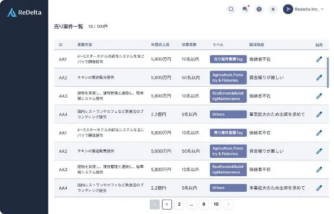Click the 譲渡理由 column header
334x214 pixels.
click(257, 44)
